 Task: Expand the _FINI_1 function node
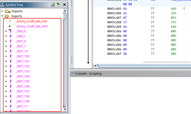pos(6,36)
